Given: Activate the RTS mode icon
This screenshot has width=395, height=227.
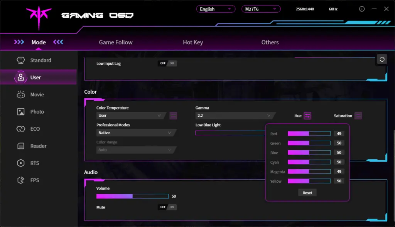Looking at the screenshot, I should click(21, 163).
